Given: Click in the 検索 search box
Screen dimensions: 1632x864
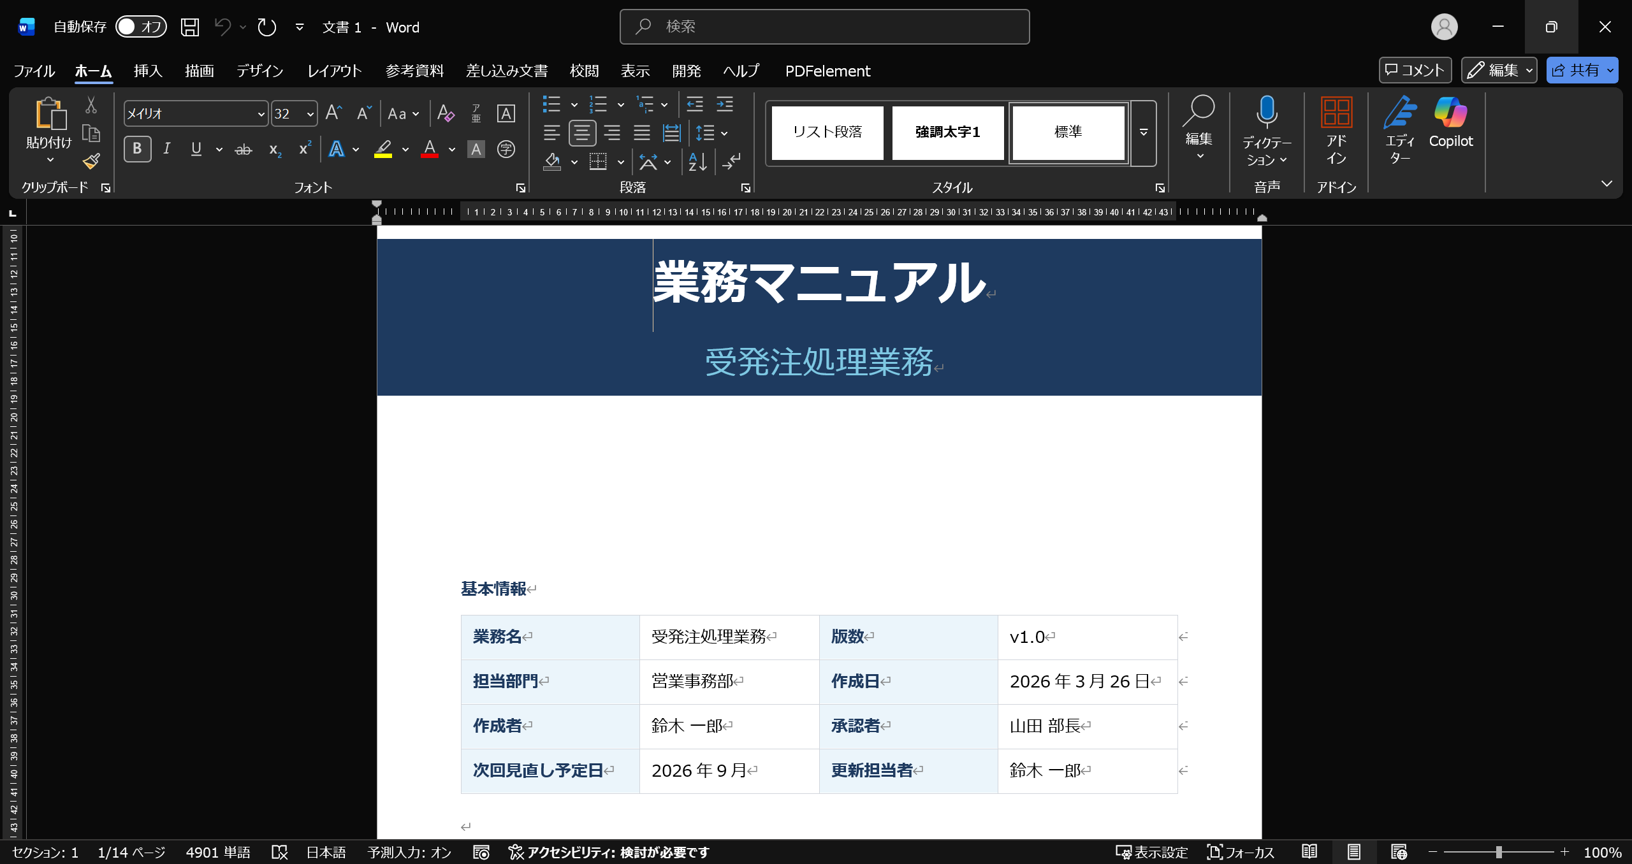Looking at the screenshot, I should point(824,27).
